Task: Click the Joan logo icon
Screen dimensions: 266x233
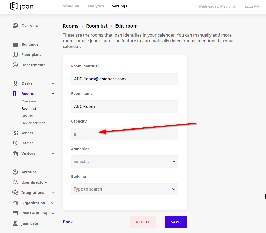Action: pos(14,6)
